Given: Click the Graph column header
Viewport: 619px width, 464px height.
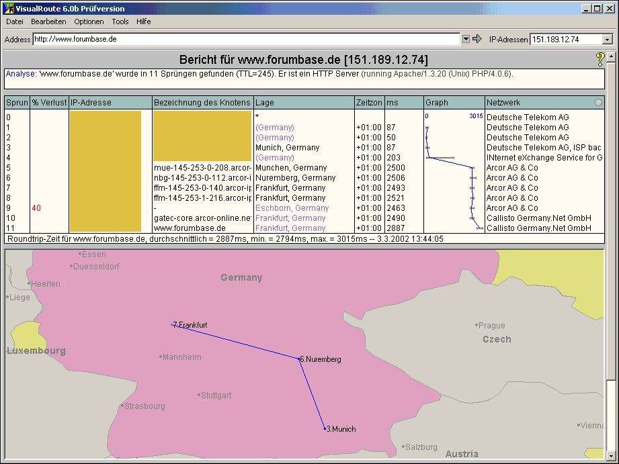Looking at the screenshot, I should click(x=454, y=103).
